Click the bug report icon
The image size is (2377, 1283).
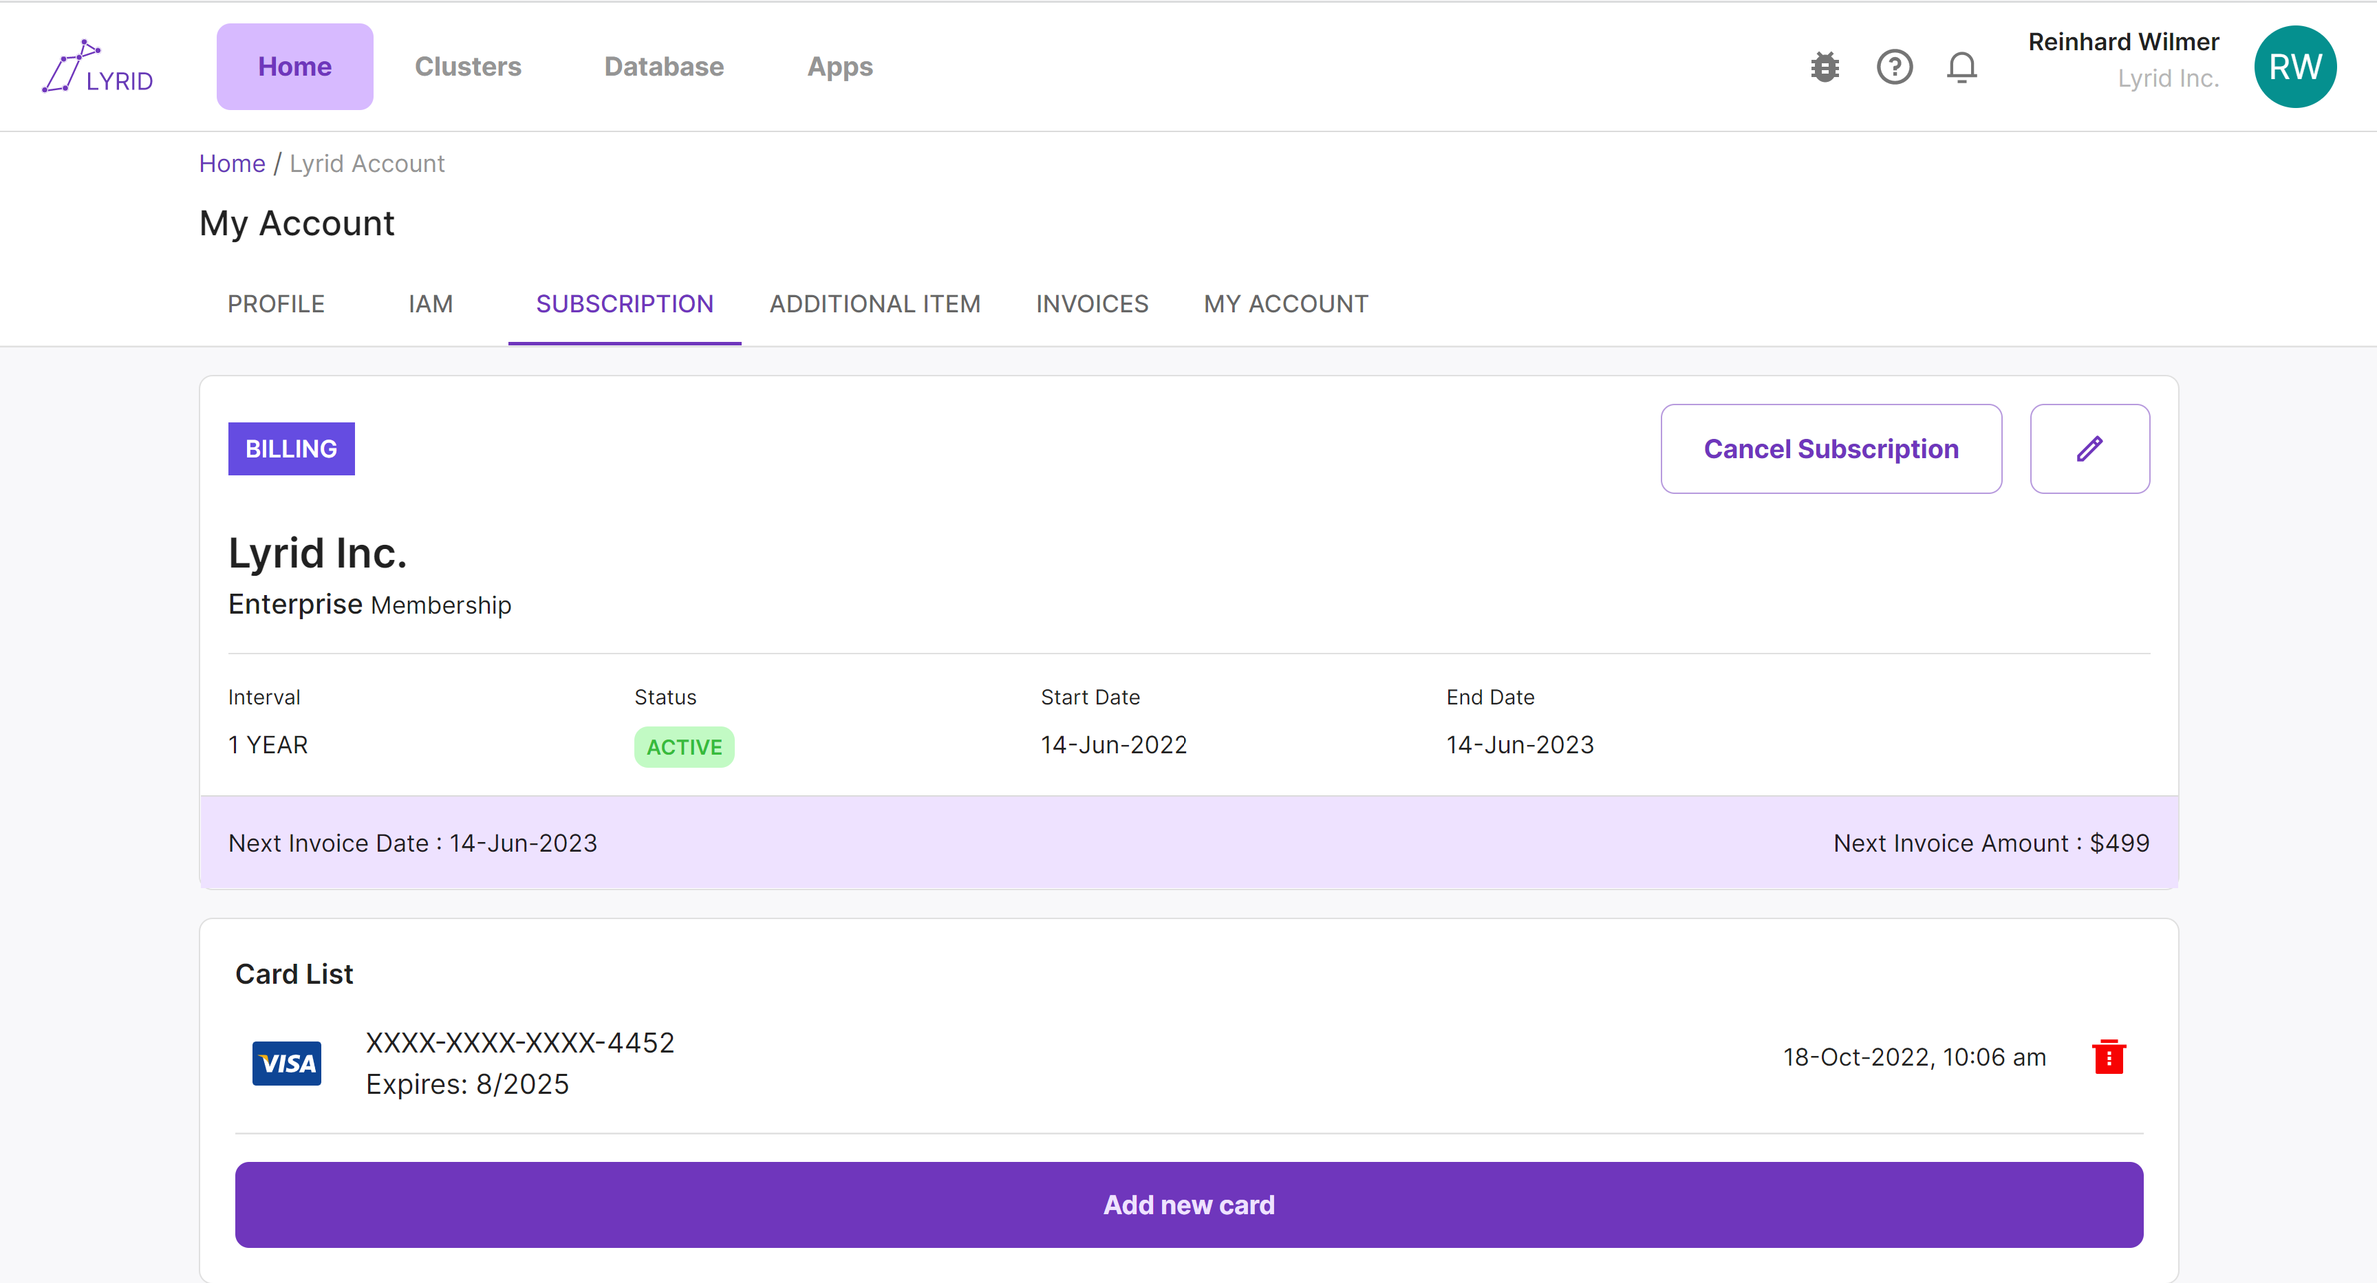coord(1825,67)
